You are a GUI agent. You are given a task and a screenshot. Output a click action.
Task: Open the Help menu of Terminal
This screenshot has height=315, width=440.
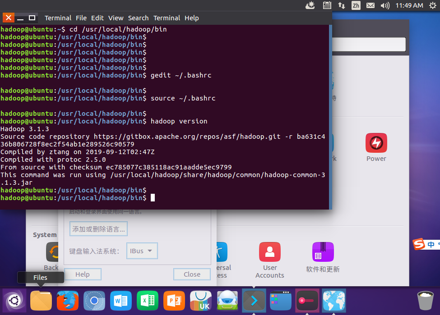point(192,18)
